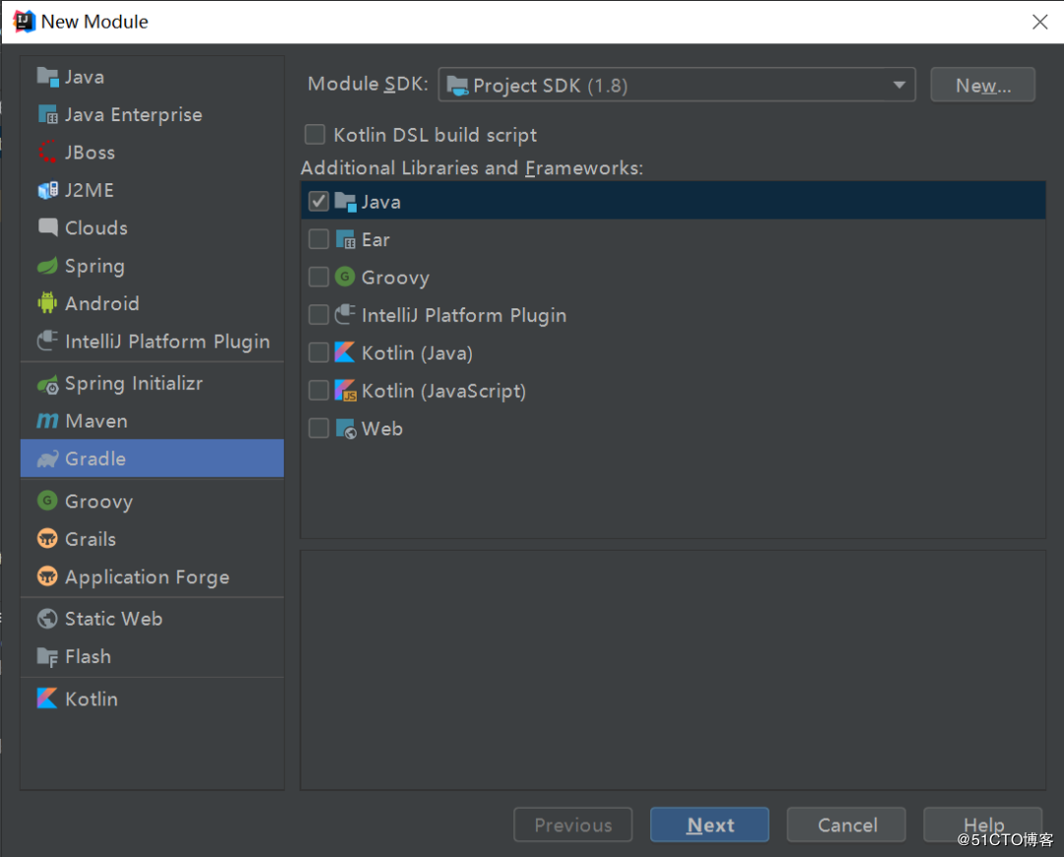The width and height of the screenshot is (1064, 857).
Task: Choose the Java Enterprise module type icon
Action: tap(47, 114)
